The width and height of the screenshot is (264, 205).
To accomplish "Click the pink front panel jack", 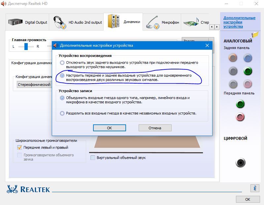I will [240, 117].
